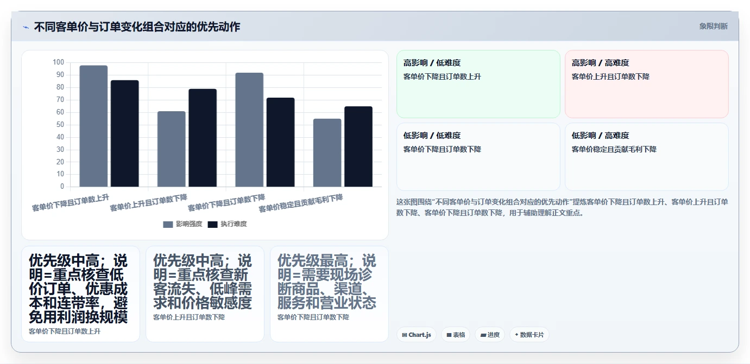750x364 pixels.
Task: Click the header icon beside the title
Action: tap(26, 27)
